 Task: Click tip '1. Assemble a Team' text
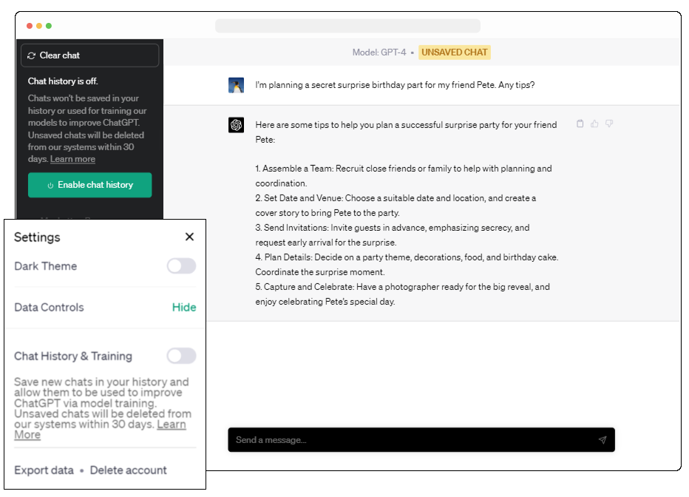[x=404, y=176]
